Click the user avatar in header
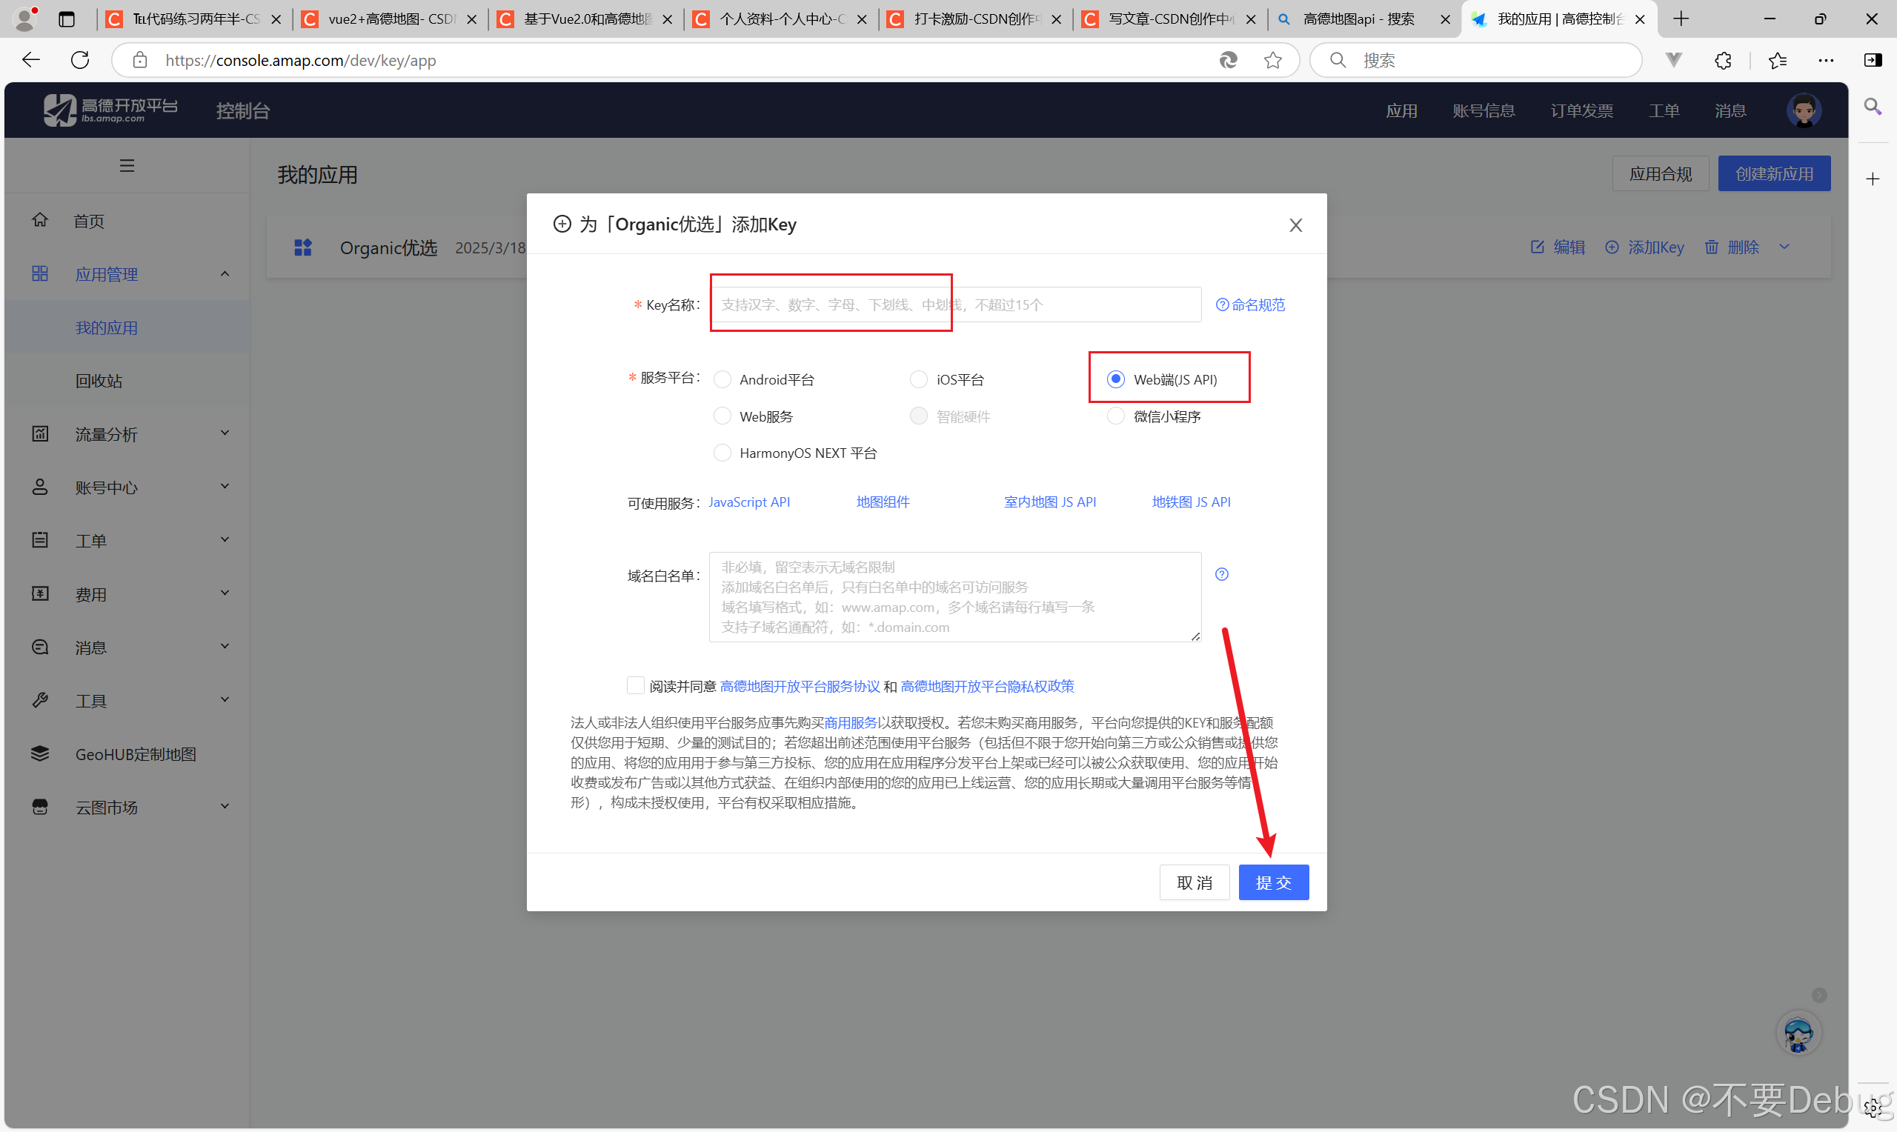The height and width of the screenshot is (1132, 1897). pos(1803,110)
